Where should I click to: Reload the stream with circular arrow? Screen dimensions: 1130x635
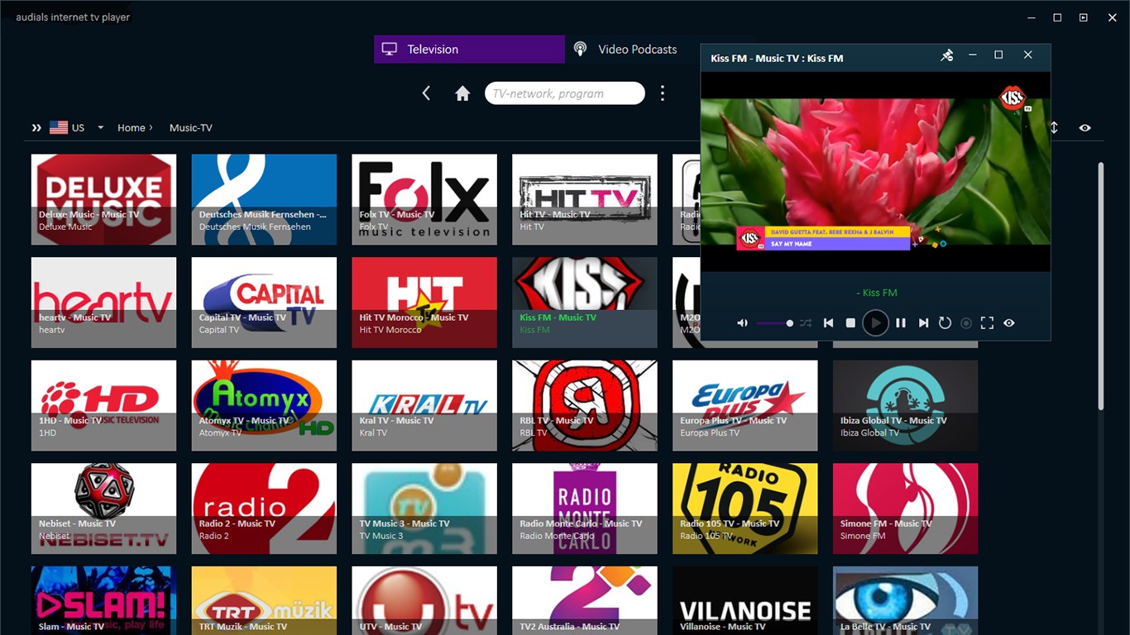[x=945, y=323]
